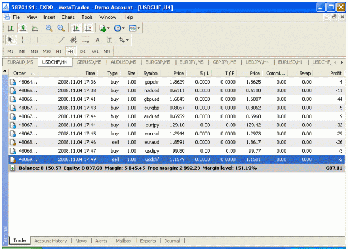348x249 pixels.
Task: Open the File menu
Action: (16, 17)
